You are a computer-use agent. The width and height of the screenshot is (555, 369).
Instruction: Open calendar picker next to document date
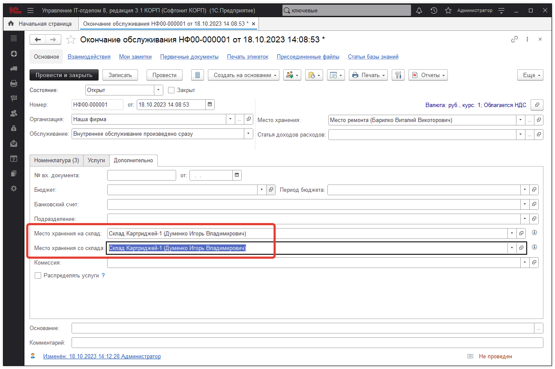(x=210, y=104)
